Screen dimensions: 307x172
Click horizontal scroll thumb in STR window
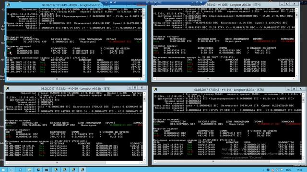pyautogui.click(x=213, y=161)
